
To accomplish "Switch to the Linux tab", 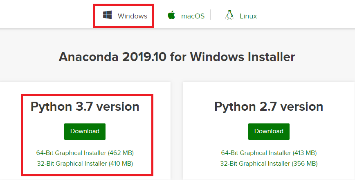I will [x=248, y=16].
